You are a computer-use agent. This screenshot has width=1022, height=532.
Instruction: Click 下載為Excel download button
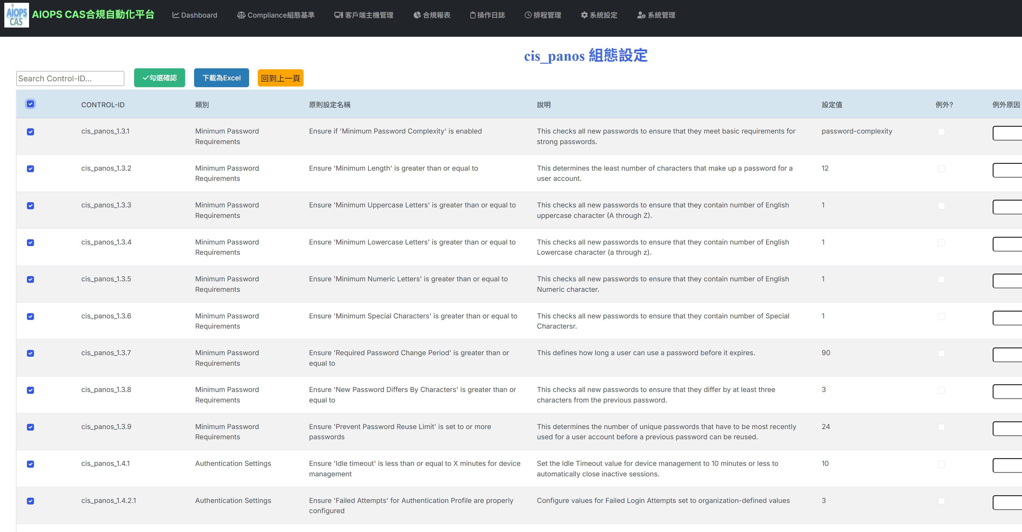tap(221, 78)
